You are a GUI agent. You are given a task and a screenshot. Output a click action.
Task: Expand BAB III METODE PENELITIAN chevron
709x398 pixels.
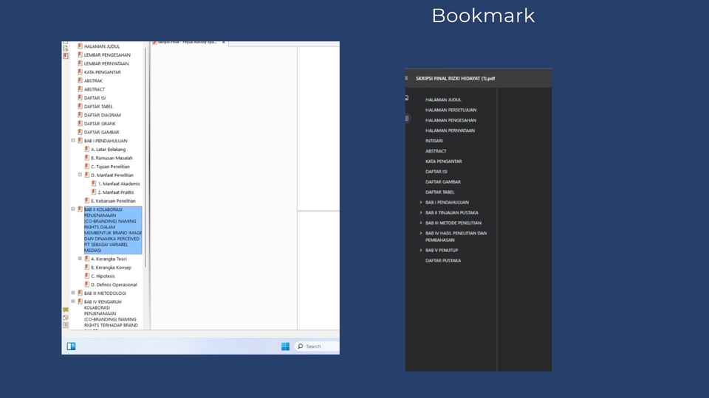tap(421, 223)
